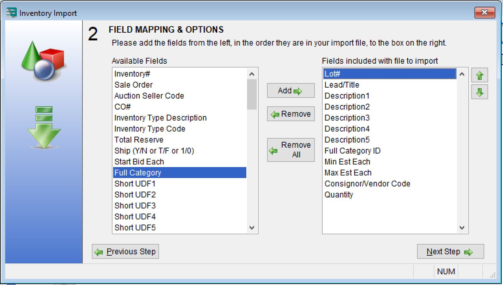
Task: Click included fields list scroll-down arrow
Action: [x=462, y=227]
